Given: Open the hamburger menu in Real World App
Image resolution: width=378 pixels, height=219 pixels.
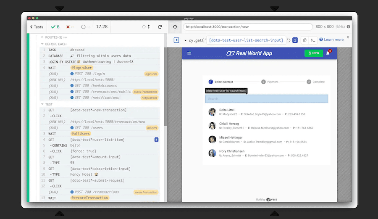Looking at the screenshot, I should (x=189, y=53).
